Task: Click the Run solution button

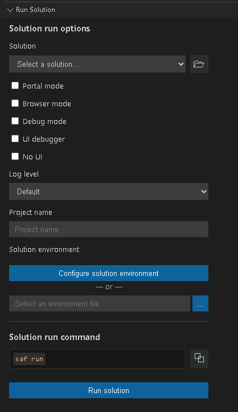Action: (109, 390)
